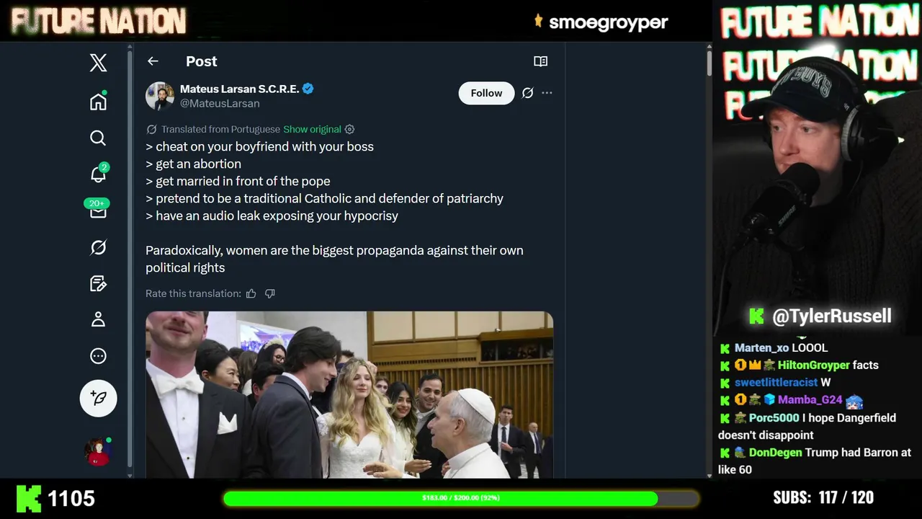Viewport: 922px width, 519px height.
Task: Open translation settings gear icon
Action: click(349, 129)
